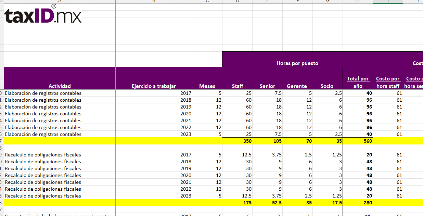Select the "Total por año" header cell
This screenshot has height=216, width=423.
pos(358,82)
